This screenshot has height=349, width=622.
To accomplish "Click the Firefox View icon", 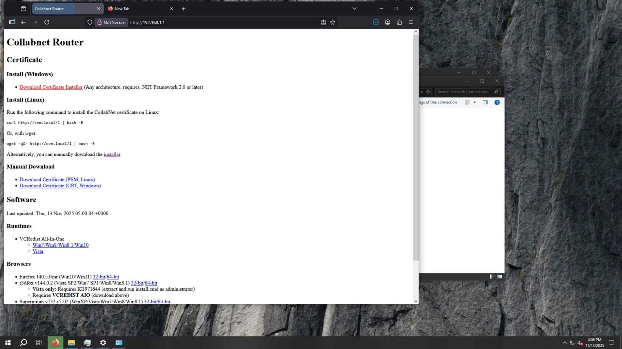I will pyautogui.click(x=23, y=9).
